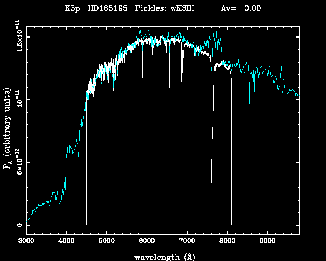The image size is (326, 261).
Task: Click the 3000 tick label on x-axis
Action: click(x=26, y=241)
